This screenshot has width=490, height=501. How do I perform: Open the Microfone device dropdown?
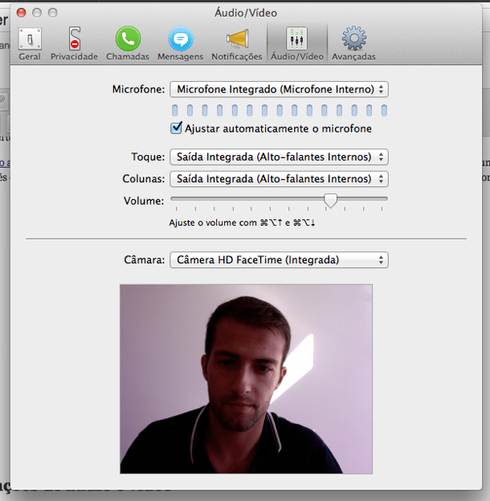click(279, 89)
